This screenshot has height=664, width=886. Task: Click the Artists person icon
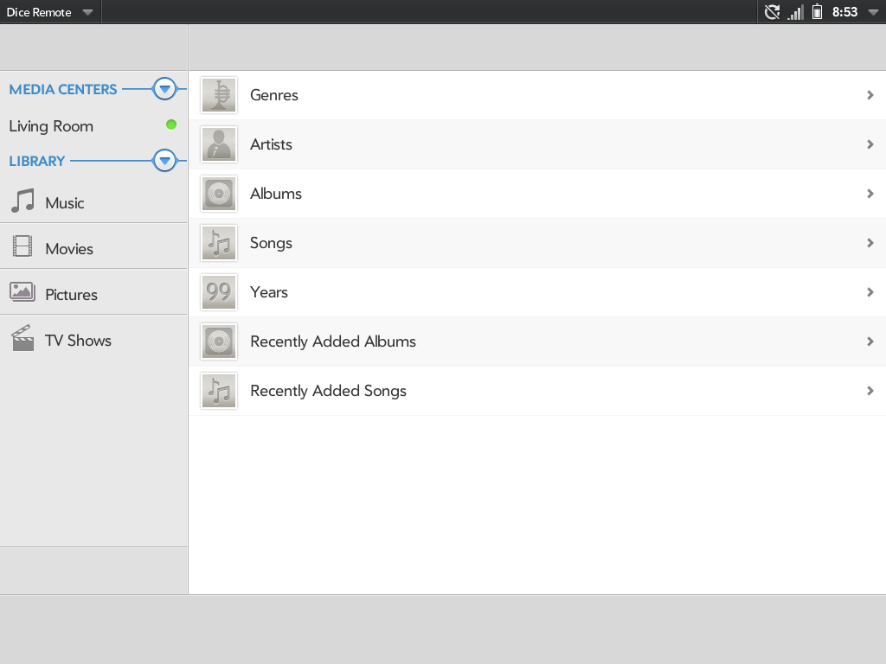pos(219,144)
